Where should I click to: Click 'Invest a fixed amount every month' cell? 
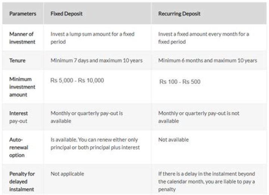coord(204,38)
